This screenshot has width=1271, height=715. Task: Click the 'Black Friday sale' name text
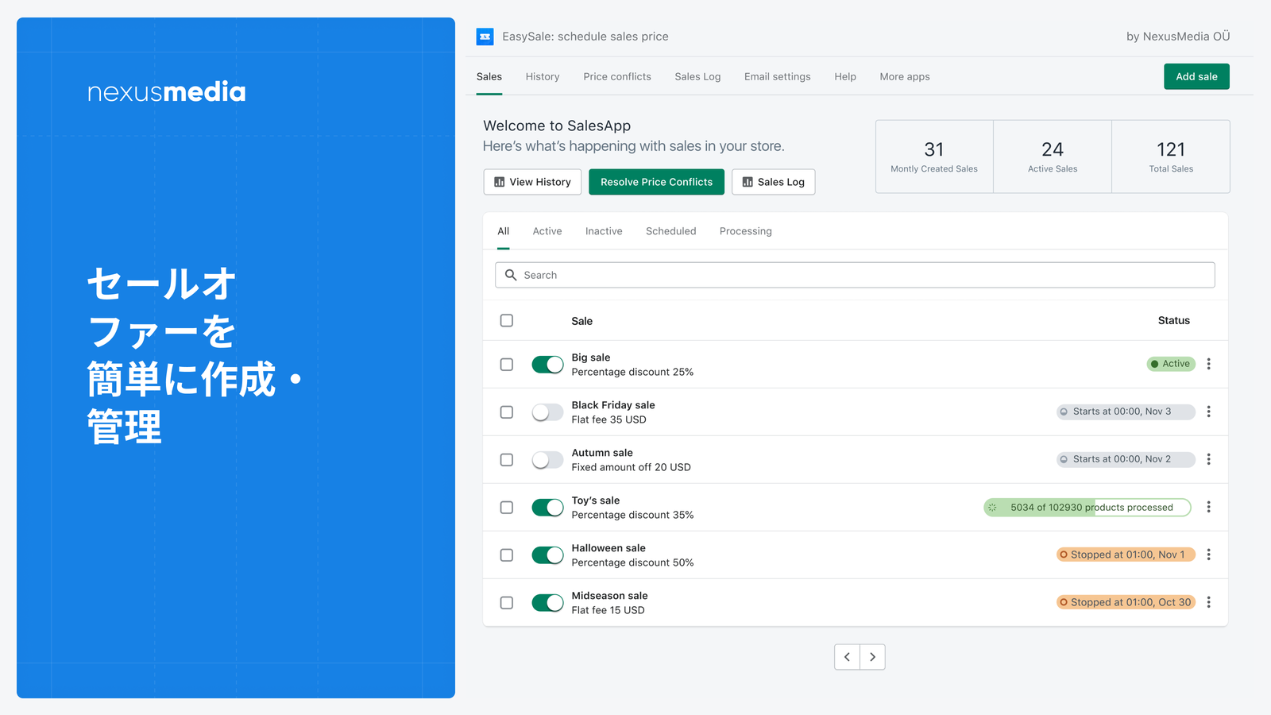[613, 405]
